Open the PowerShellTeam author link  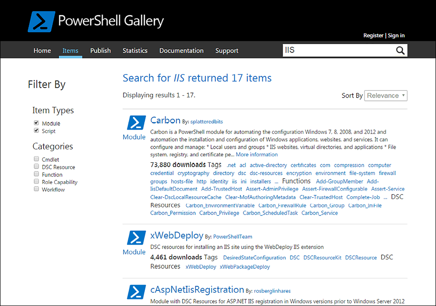pos(232,237)
